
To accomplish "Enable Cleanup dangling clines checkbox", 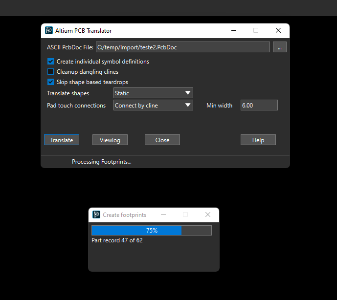I will click(51, 71).
